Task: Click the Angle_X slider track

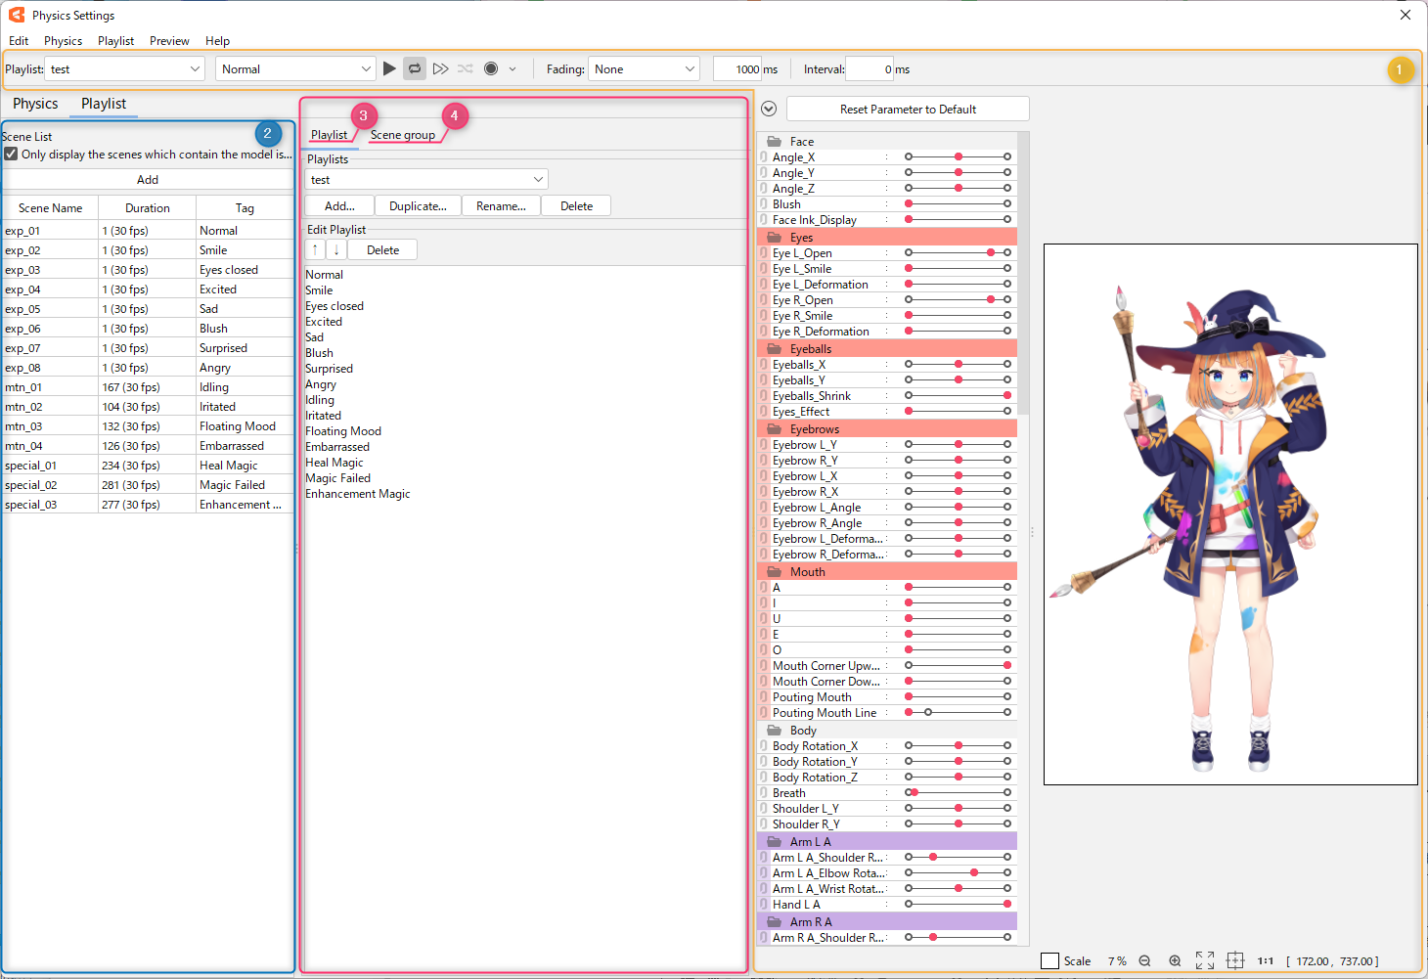Action: click(x=958, y=156)
